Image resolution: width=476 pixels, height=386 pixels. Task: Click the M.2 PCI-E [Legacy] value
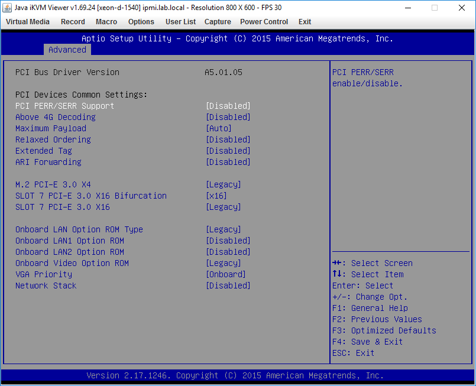224,184
